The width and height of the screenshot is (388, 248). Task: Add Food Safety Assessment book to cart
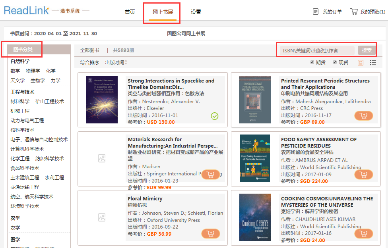[x=363, y=174]
